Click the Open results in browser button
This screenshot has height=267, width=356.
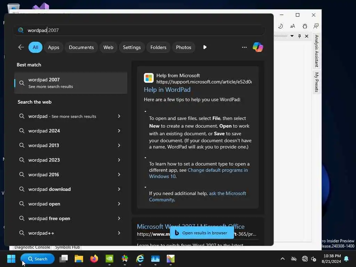pos(202,233)
